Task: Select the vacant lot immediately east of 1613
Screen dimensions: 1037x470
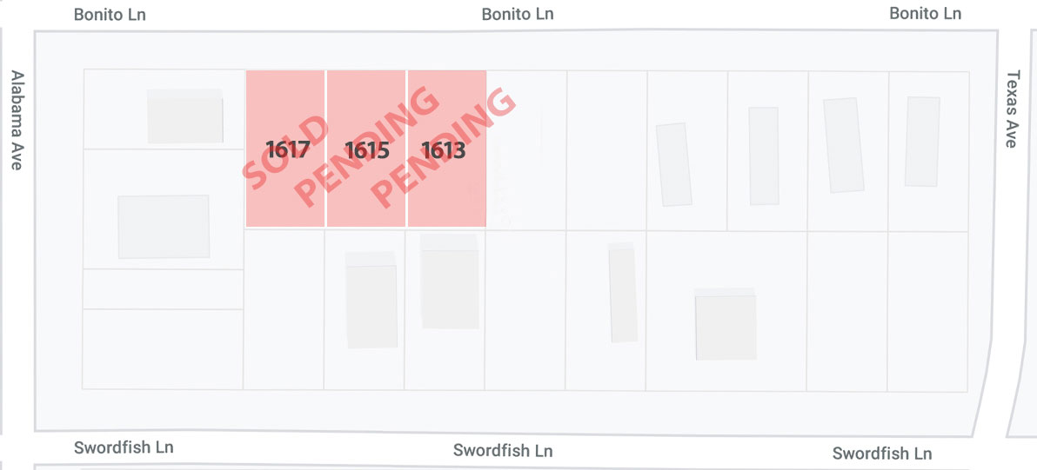Action: tap(526, 149)
